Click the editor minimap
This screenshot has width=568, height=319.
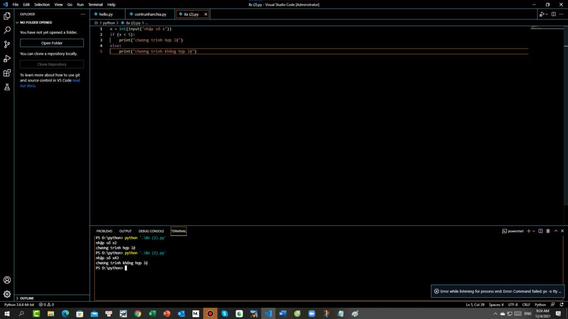pyautogui.click(x=546, y=28)
